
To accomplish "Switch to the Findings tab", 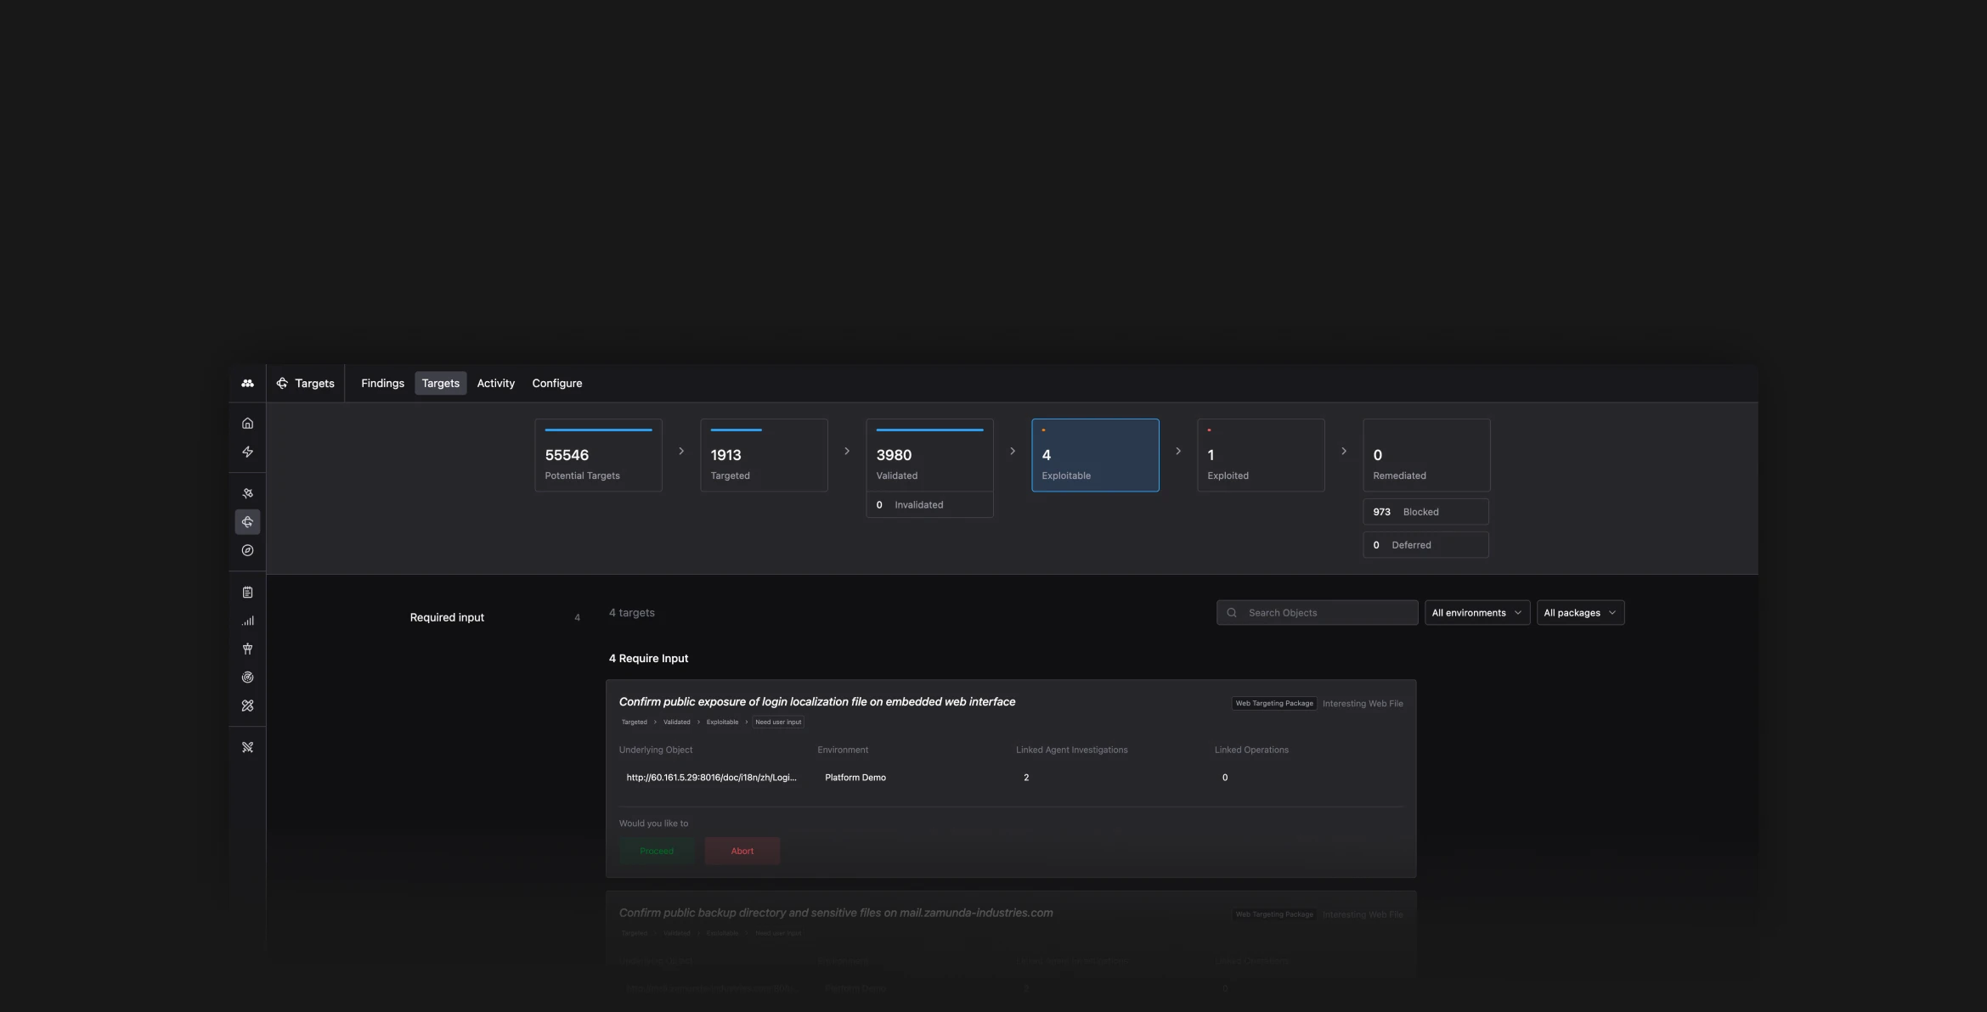I will pyautogui.click(x=382, y=383).
